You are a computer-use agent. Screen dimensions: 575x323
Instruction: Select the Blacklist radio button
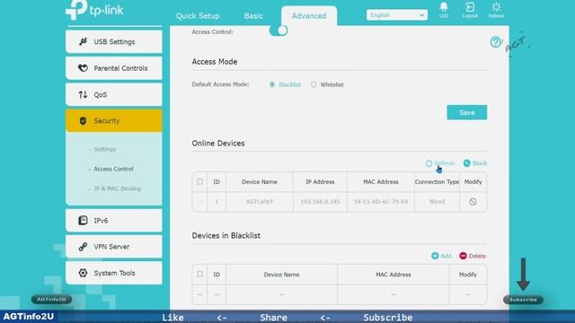point(272,84)
